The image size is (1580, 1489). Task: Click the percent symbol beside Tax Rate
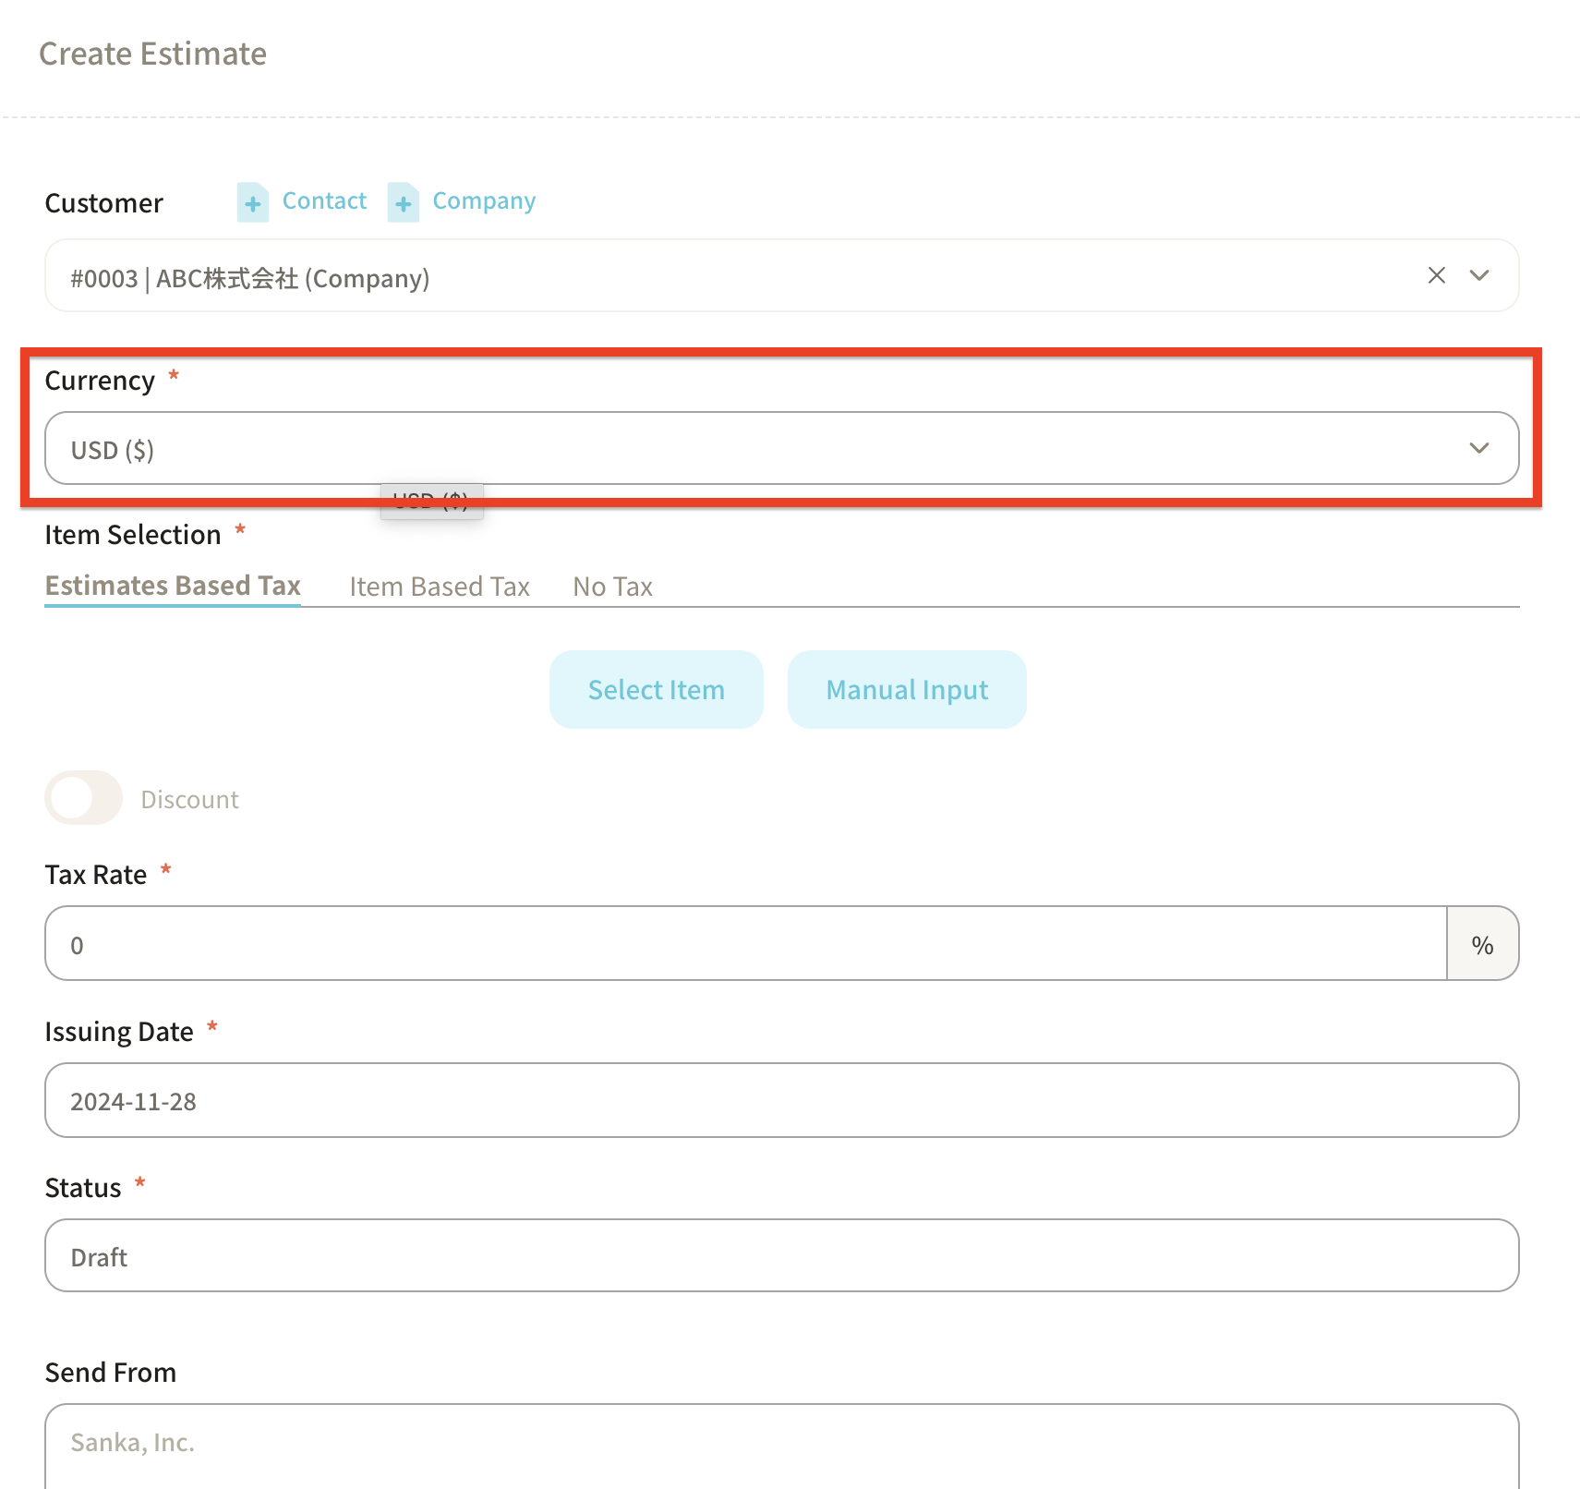tap(1482, 944)
